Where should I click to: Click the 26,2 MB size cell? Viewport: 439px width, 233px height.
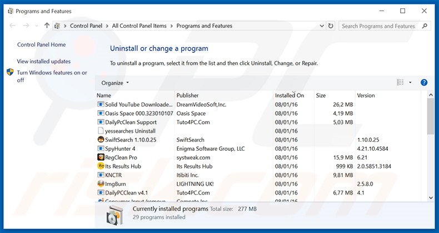tap(343, 105)
